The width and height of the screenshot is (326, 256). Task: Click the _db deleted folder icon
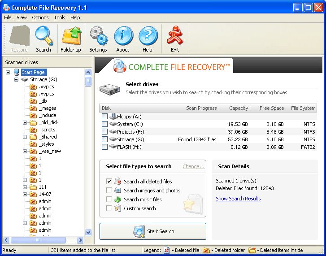[33, 101]
